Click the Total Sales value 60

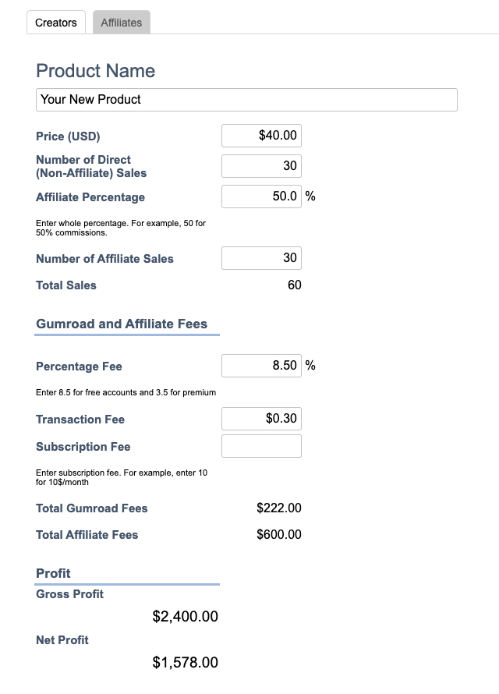click(294, 285)
